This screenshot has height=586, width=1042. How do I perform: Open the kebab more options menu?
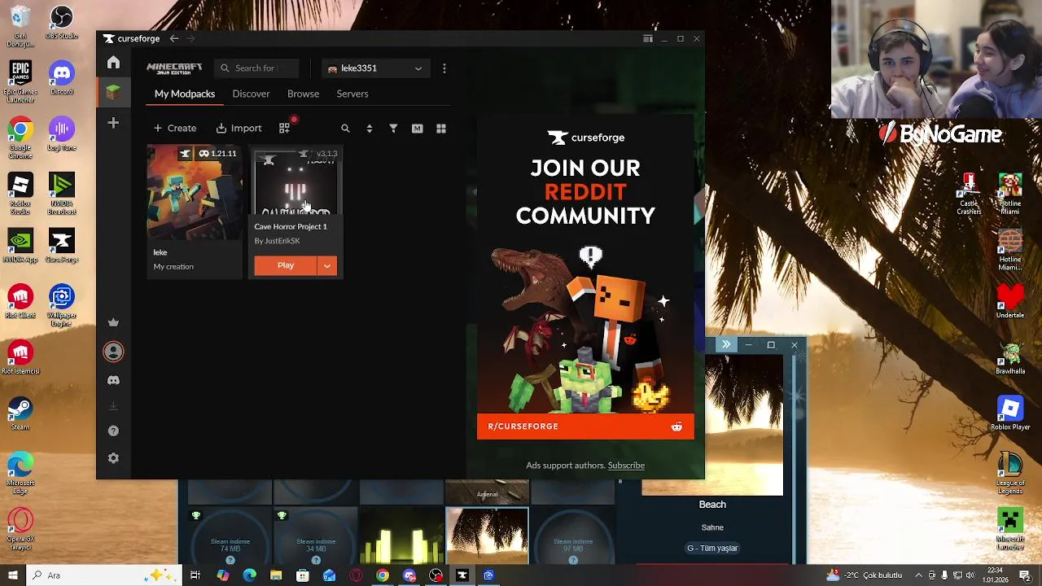pyautogui.click(x=444, y=68)
